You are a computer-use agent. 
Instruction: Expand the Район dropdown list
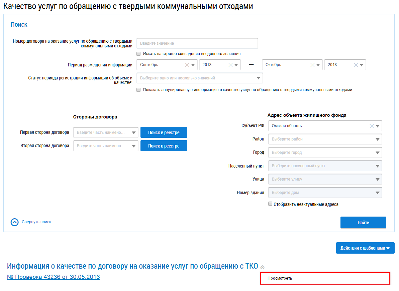pos(378,139)
